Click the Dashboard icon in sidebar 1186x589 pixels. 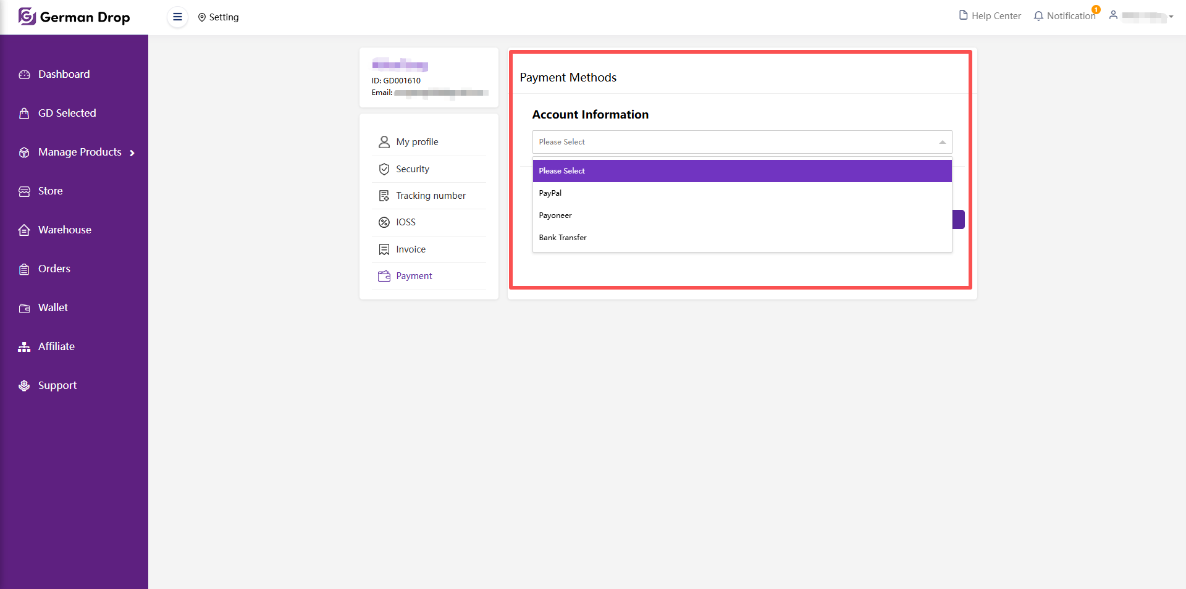pyautogui.click(x=24, y=75)
